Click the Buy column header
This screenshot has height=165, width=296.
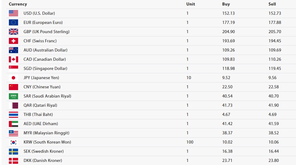click(x=226, y=4)
